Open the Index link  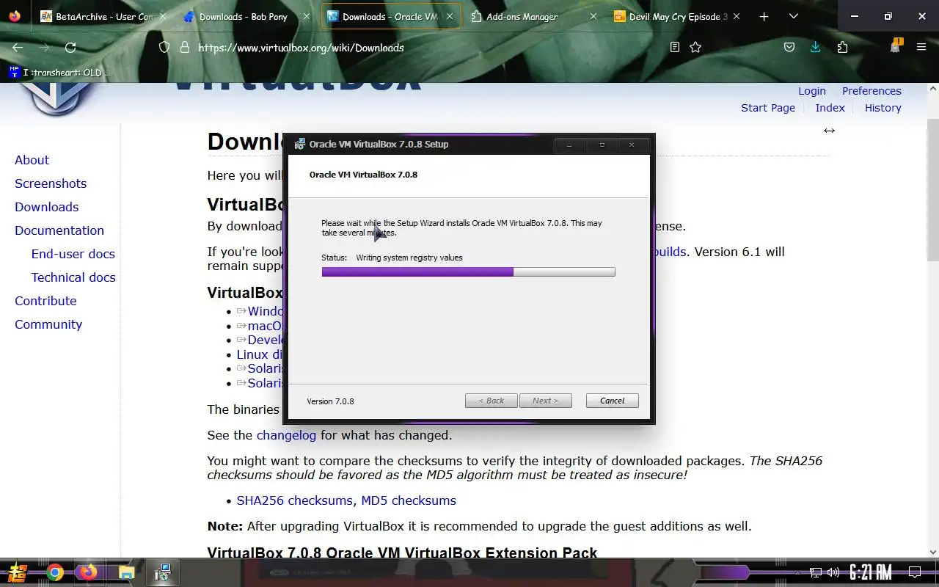click(x=830, y=108)
